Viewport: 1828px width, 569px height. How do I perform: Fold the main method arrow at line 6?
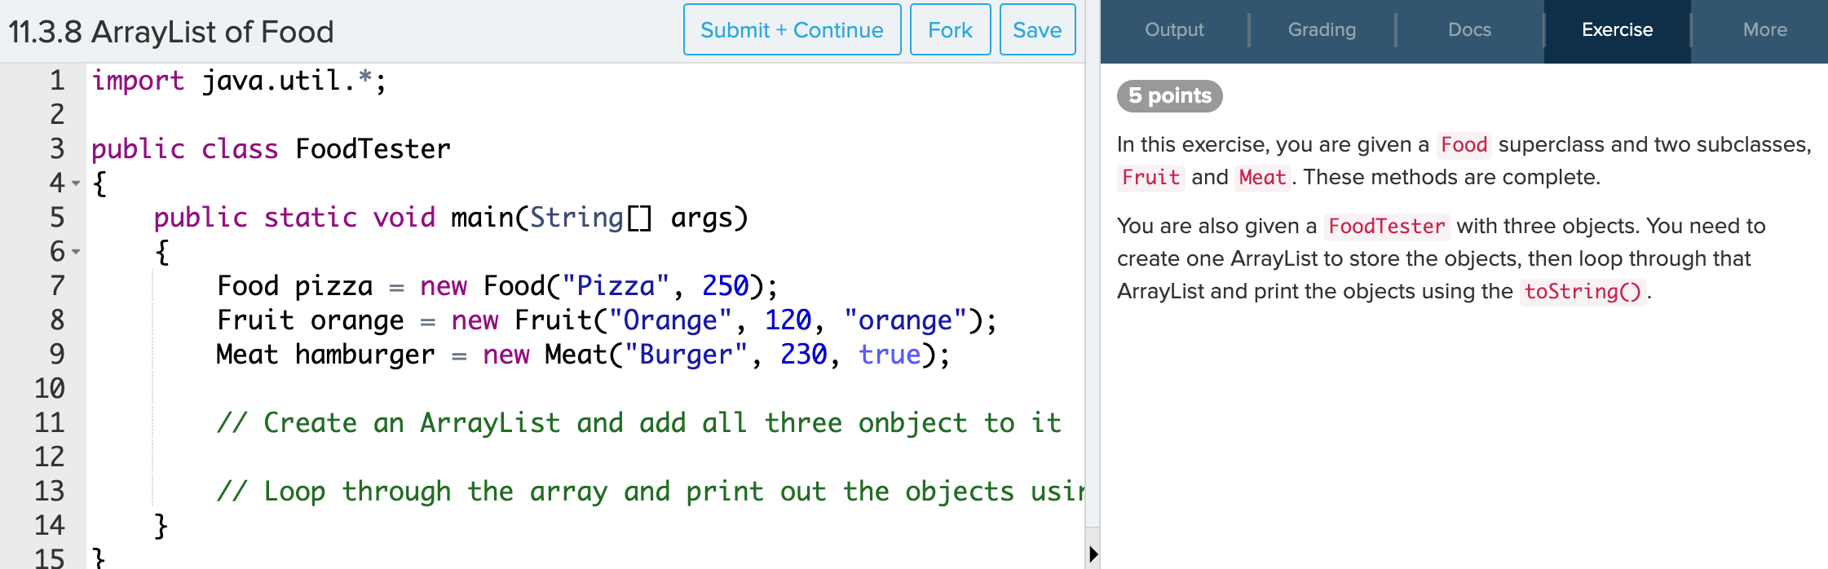click(76, 252)
